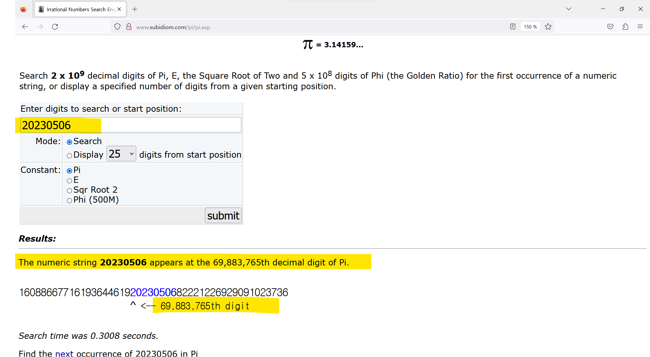The height and width of the screenshot is (357, 650).
Task: Open the Pocket save icon
Action: 610,27
